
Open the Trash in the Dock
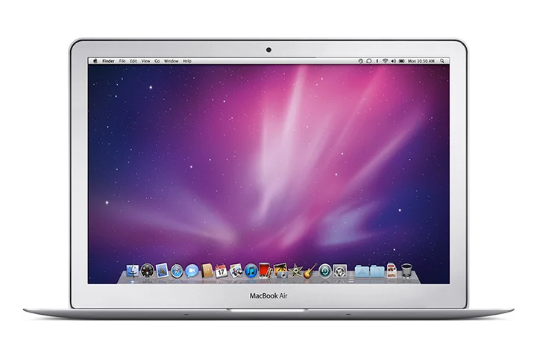coord(406,271)
